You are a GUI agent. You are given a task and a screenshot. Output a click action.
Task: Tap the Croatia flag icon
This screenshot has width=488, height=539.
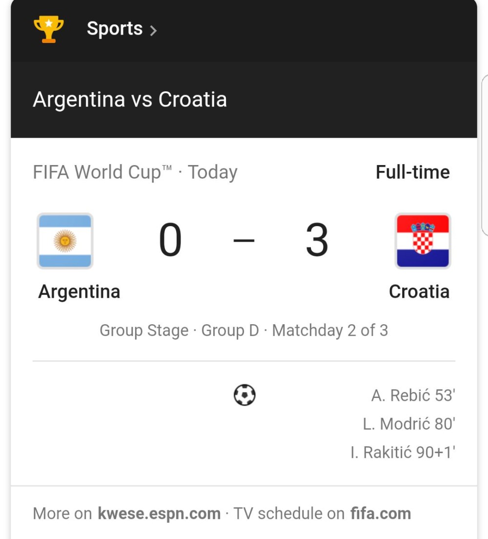click(x=423, y=241)
